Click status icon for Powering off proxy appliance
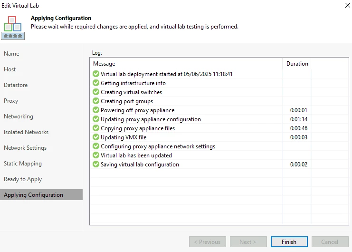352x252 pixels. tap(96, 110)
